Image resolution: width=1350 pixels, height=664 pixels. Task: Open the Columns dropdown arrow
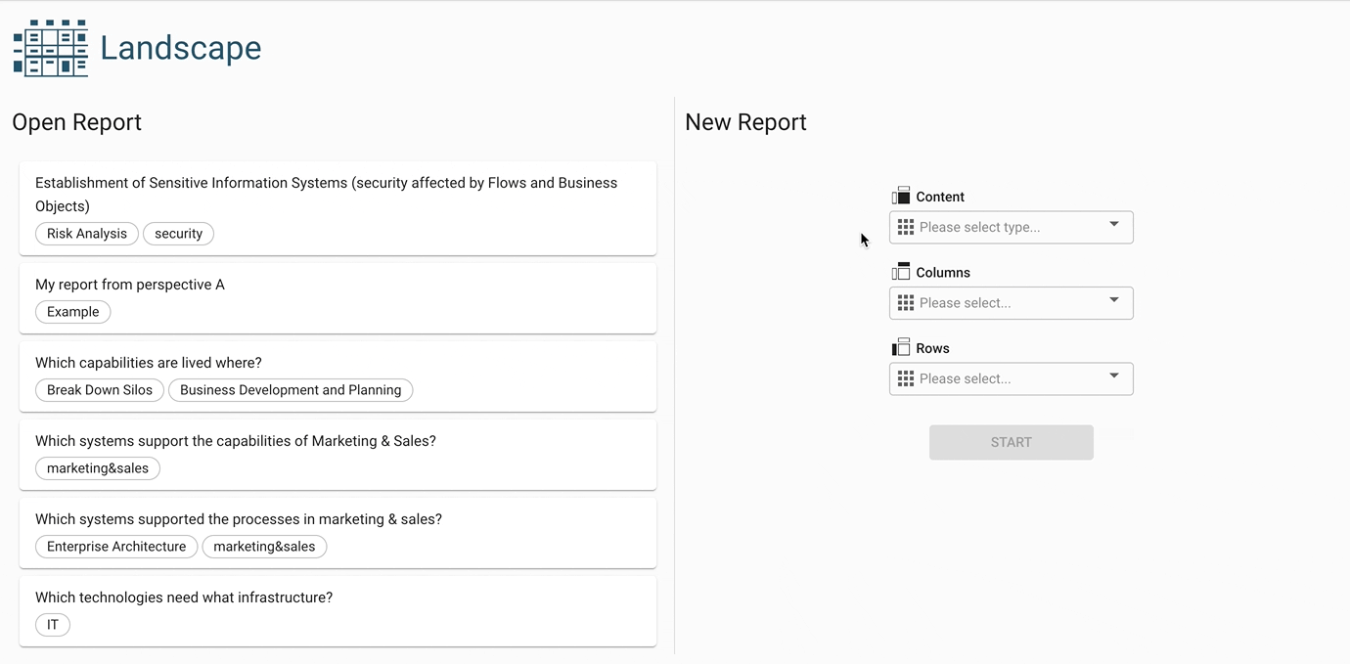pyautogui.click(x=1113, y=301)
